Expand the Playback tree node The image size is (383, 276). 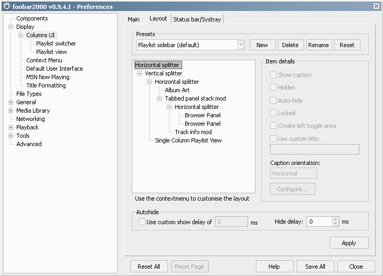click(11, 127)
